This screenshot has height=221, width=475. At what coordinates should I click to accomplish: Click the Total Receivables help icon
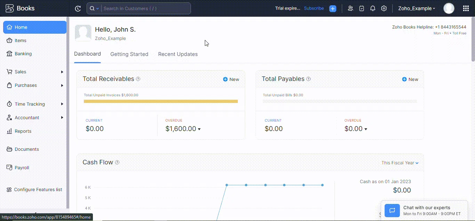(x=138, y=79)
